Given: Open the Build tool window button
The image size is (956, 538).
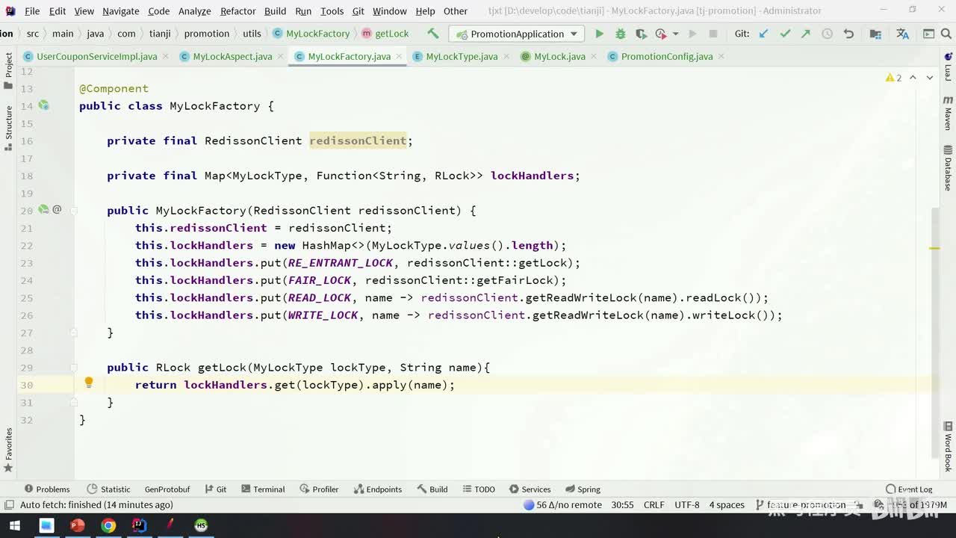Looking at the screenshot, I should 432,489.
